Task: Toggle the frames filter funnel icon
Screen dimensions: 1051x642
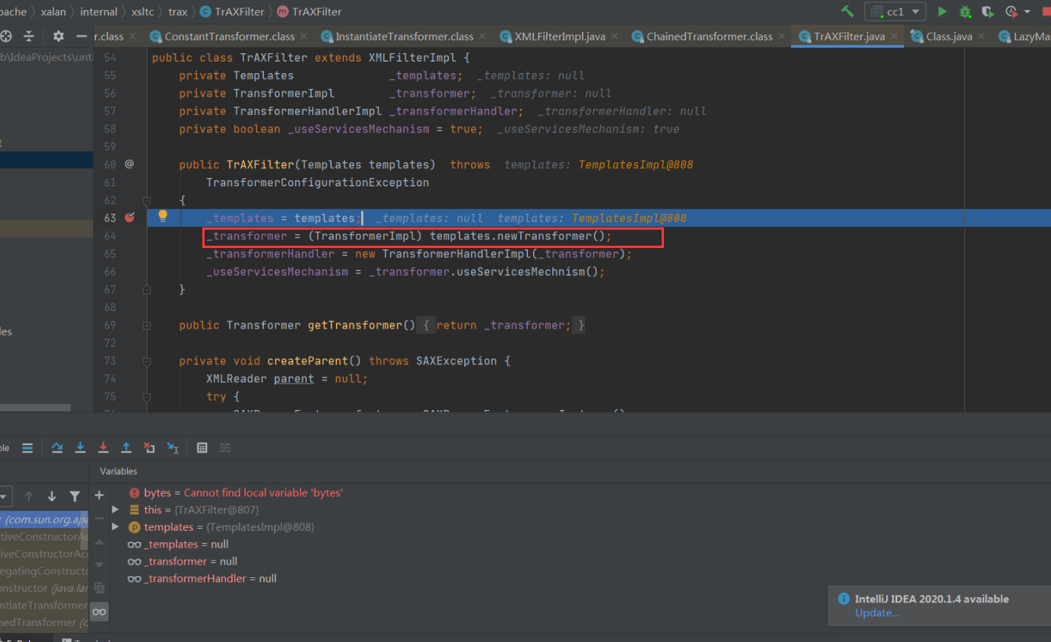Action: pyautogui.click(x=75, y=497)
